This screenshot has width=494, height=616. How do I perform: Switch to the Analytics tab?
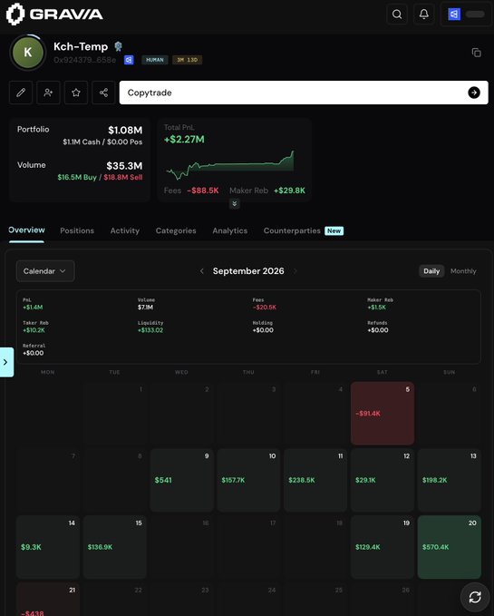(230, 230)
